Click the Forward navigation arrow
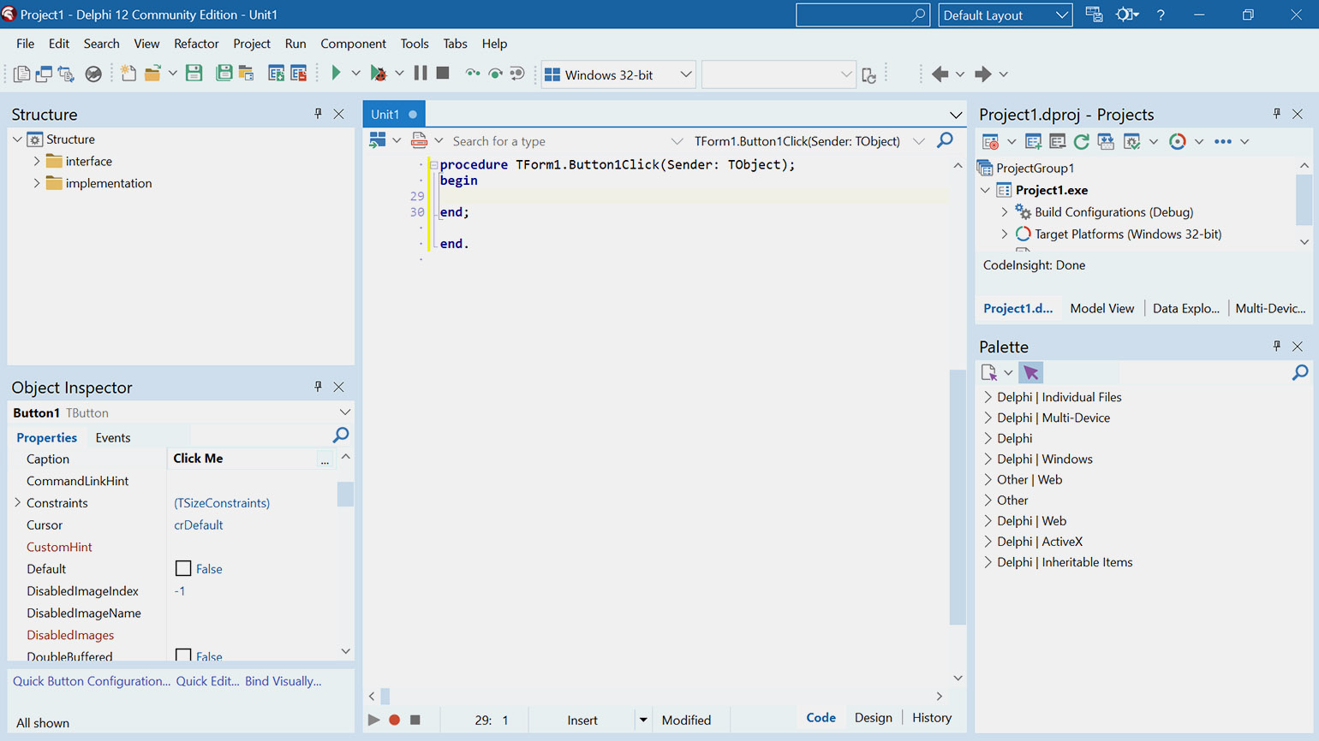 coord(982,74)
